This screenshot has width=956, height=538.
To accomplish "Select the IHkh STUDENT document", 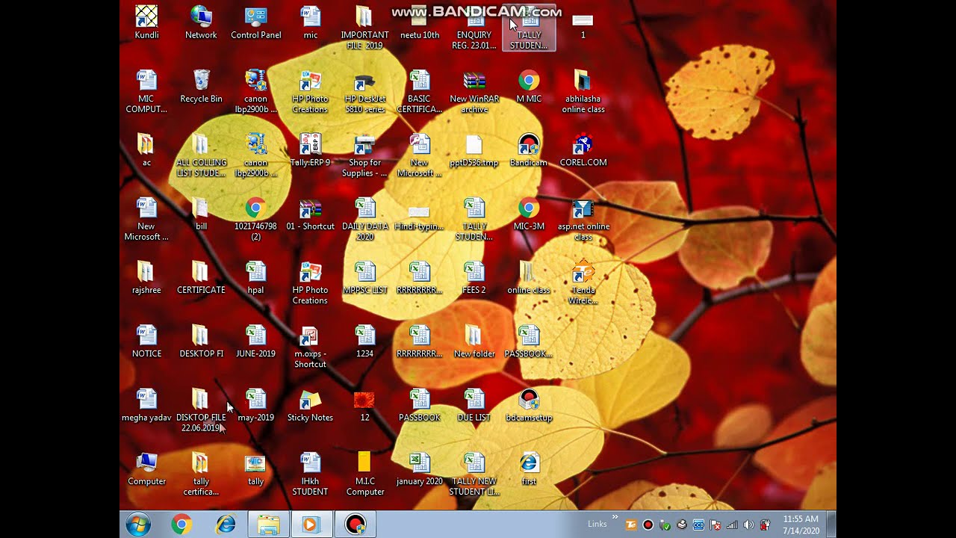I will tap(310, 474).
